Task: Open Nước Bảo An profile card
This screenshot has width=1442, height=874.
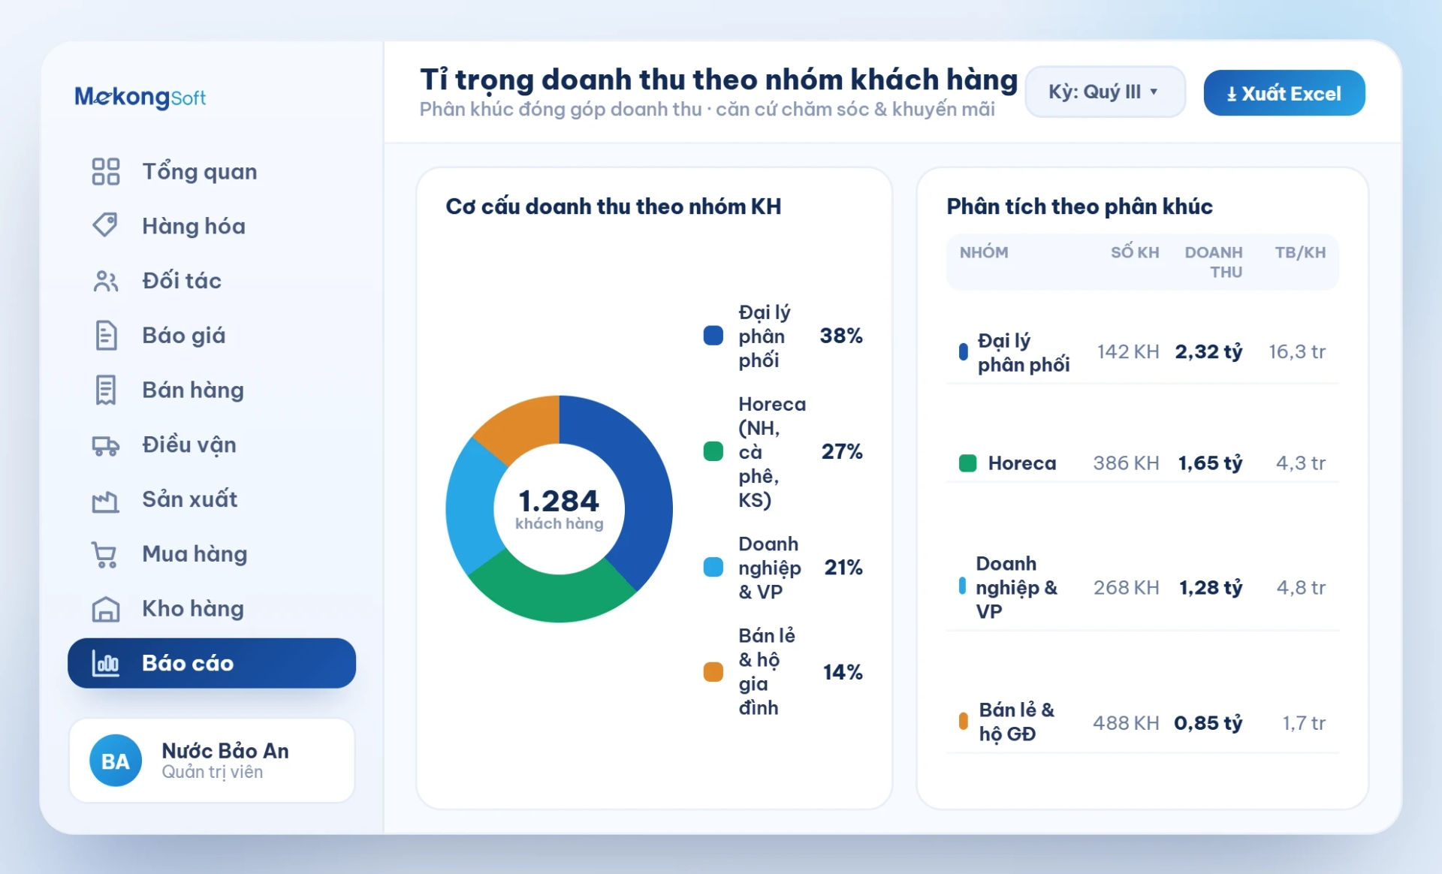Action: 212,761
